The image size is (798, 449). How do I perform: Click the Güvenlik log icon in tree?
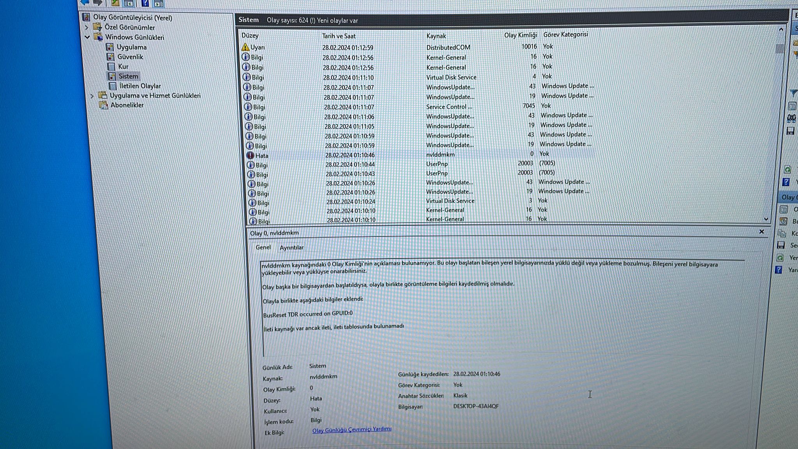click(x=111, y=57)
